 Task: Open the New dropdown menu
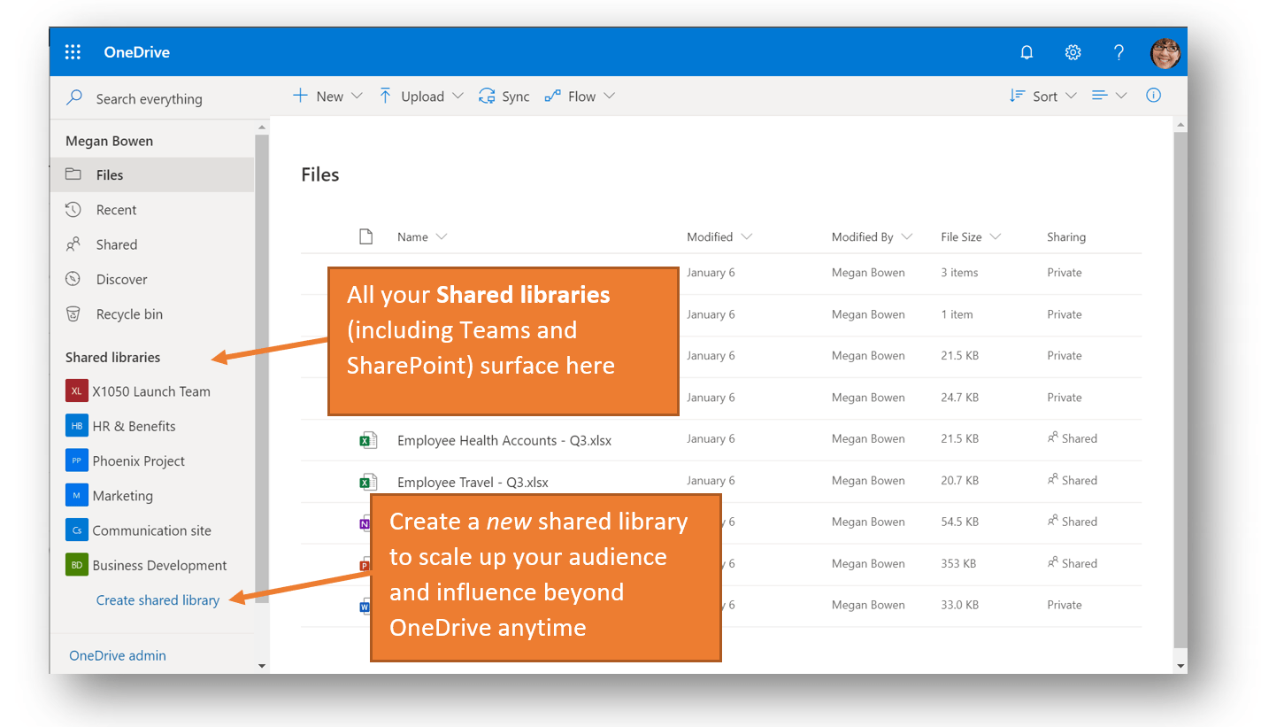tap(328, 96)
